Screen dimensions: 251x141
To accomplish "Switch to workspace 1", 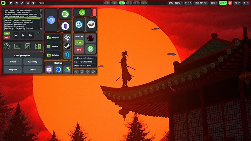I will [107, 3].
